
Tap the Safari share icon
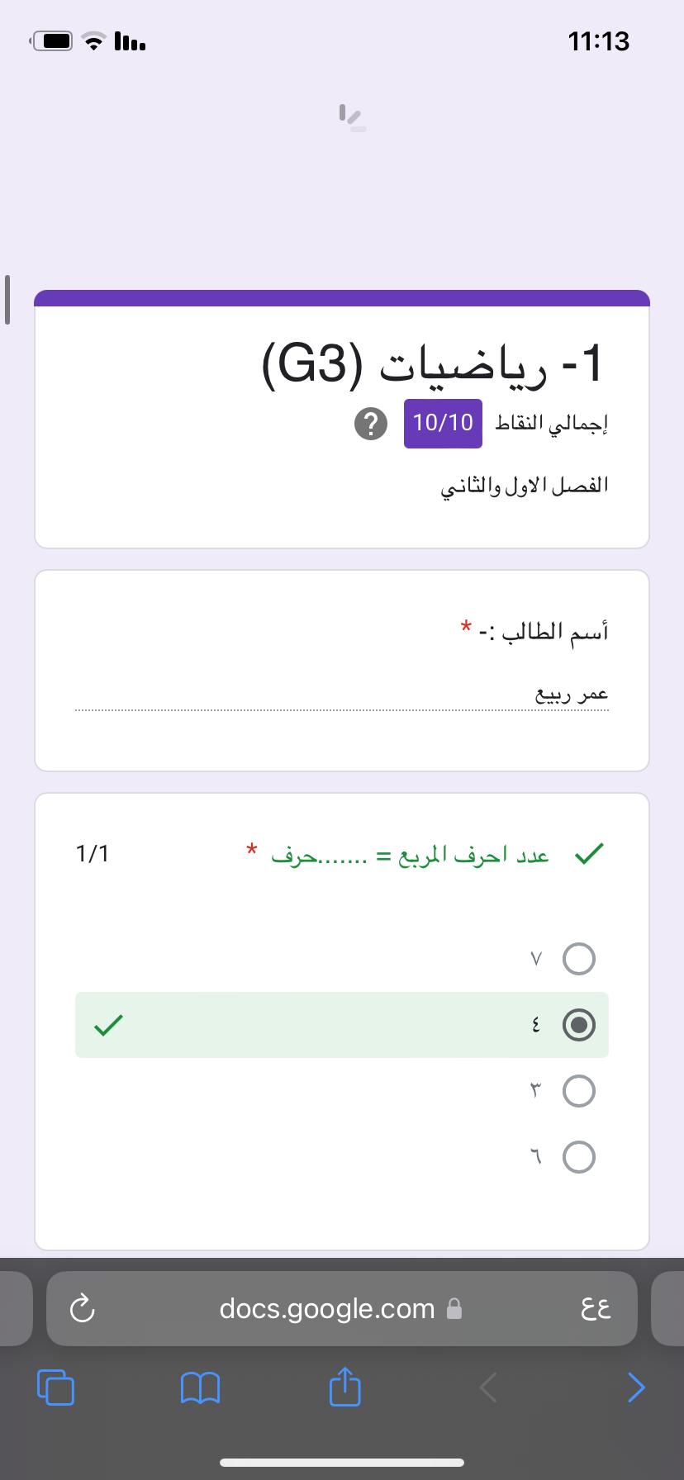click(345, 1387)
